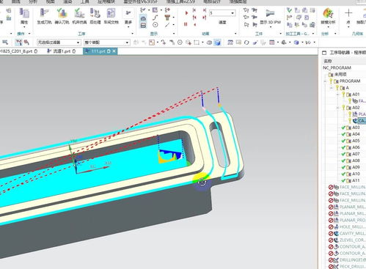Image resolution: width=366 pixels, height=269 pixels.
Task: Open the animation speed dropdown showing 5
Action: [x=222, y=12]
